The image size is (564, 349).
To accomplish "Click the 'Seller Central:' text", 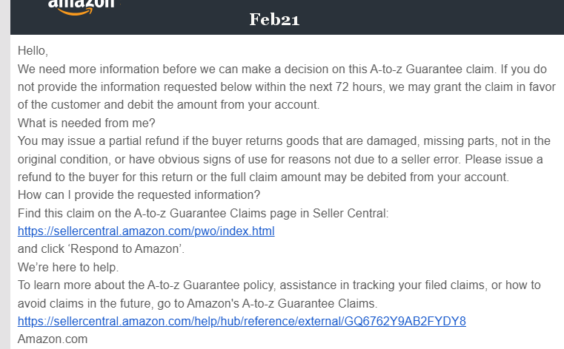I will pos(351,213).
